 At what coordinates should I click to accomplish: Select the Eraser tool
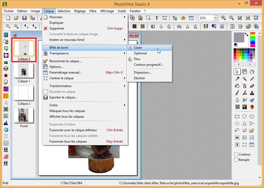point(252,86)
